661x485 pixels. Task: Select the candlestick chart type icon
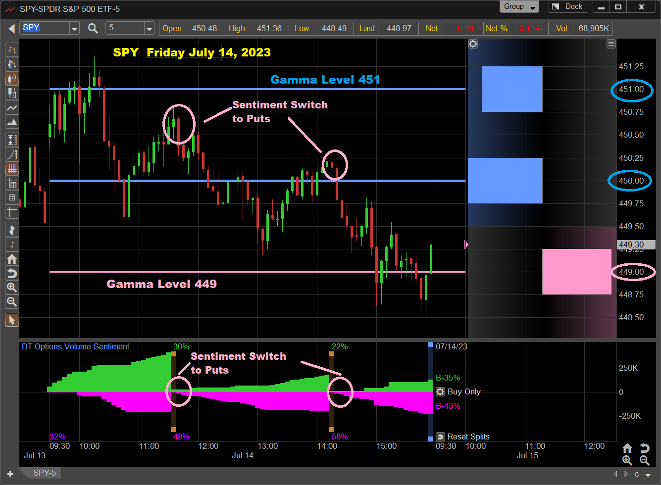pyautogui.click(x=12, y=78)
